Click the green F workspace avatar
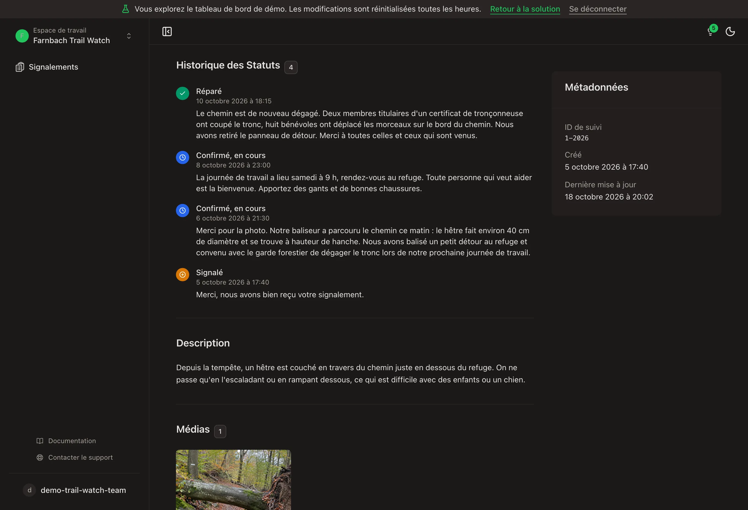748x510 pixels. pyautogui.click(x=22, y=36)
